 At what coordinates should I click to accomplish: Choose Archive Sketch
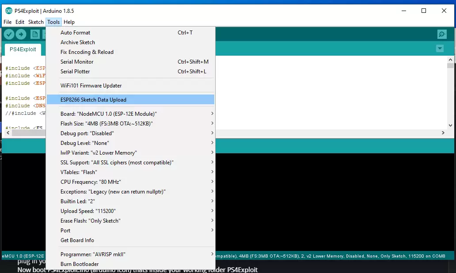pyautogui.click(x=130, y=42)
